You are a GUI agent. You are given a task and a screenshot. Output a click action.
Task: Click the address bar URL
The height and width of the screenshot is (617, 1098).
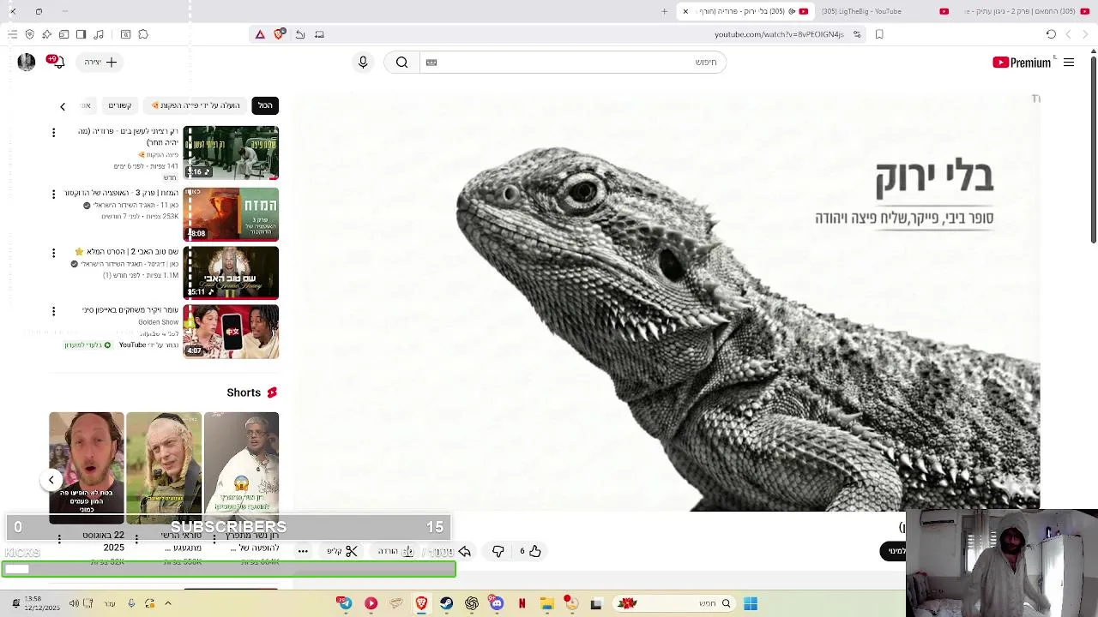coord(779,34)
